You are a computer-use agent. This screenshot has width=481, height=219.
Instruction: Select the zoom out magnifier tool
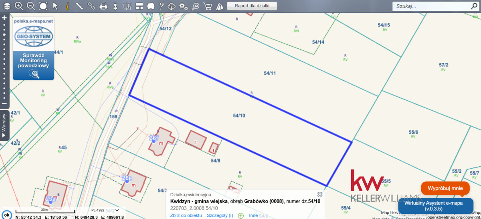pos(31,6)
